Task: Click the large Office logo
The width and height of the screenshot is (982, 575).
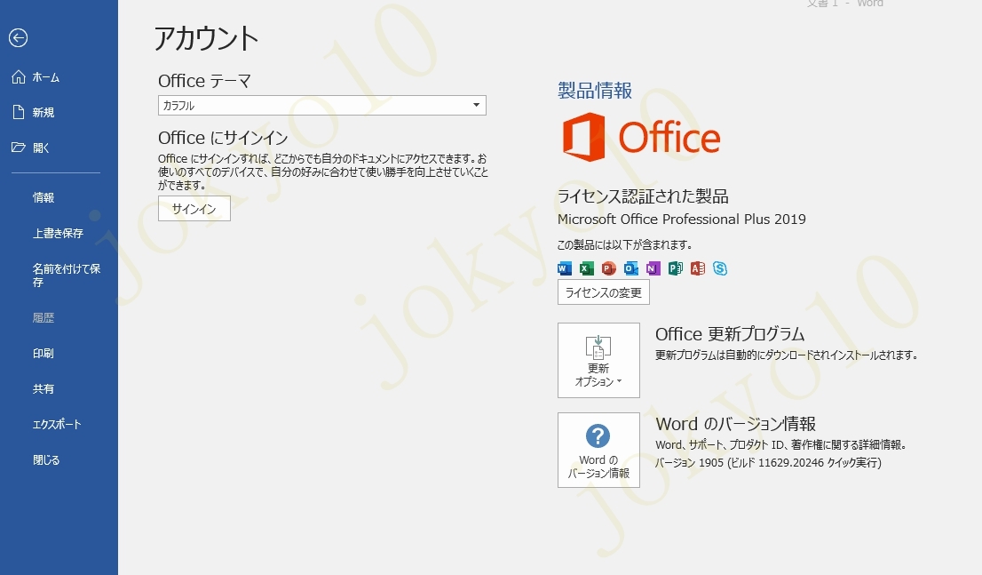Action: pos(641,137)
